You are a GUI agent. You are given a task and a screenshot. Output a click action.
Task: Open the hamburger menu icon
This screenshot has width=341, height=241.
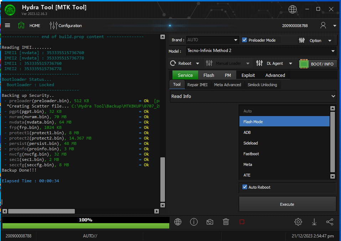coord(7,25)
